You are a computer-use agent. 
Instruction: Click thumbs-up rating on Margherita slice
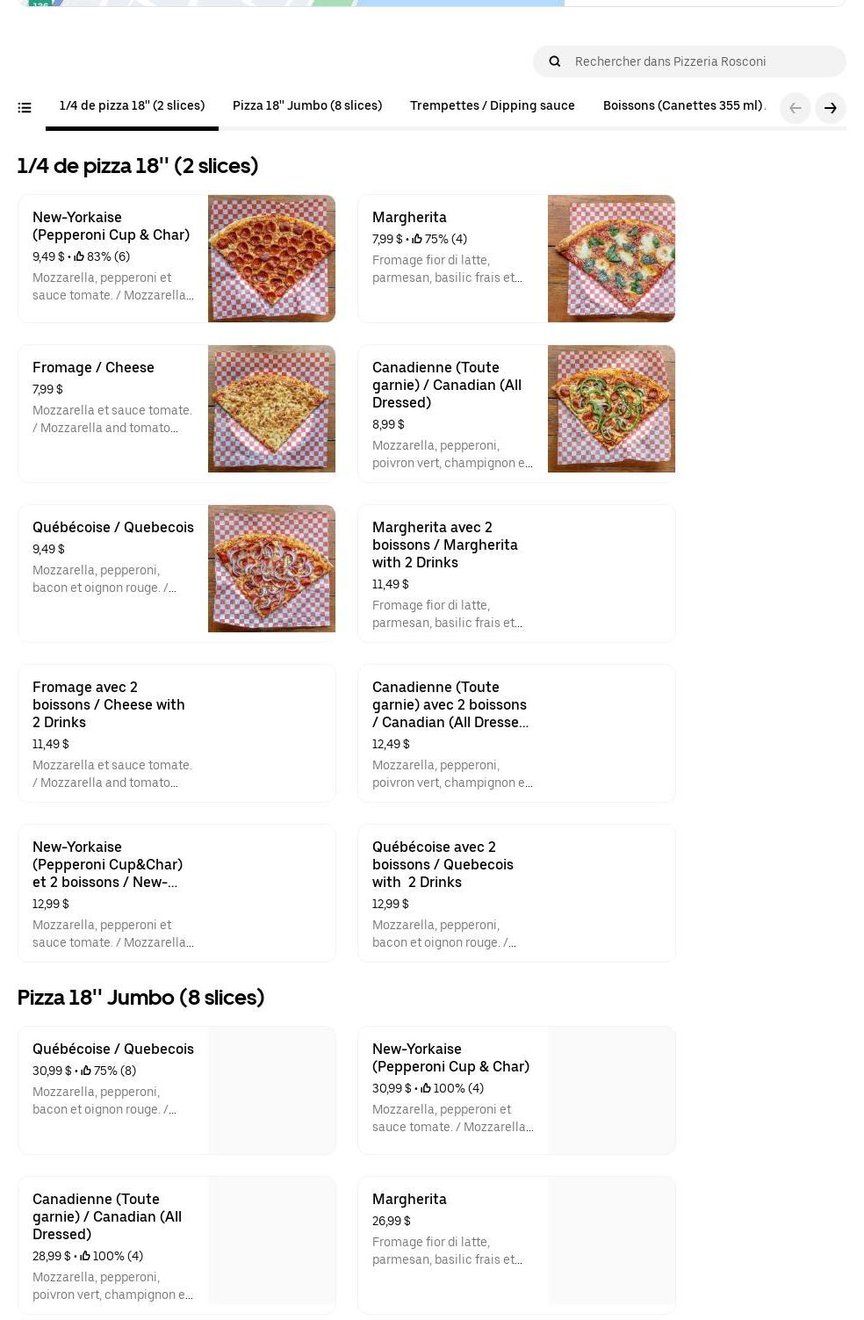click(417, 239)
